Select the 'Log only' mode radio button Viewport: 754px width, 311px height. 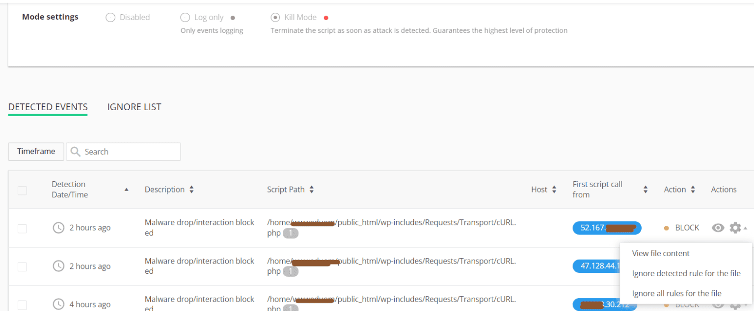tap(185, 17)
